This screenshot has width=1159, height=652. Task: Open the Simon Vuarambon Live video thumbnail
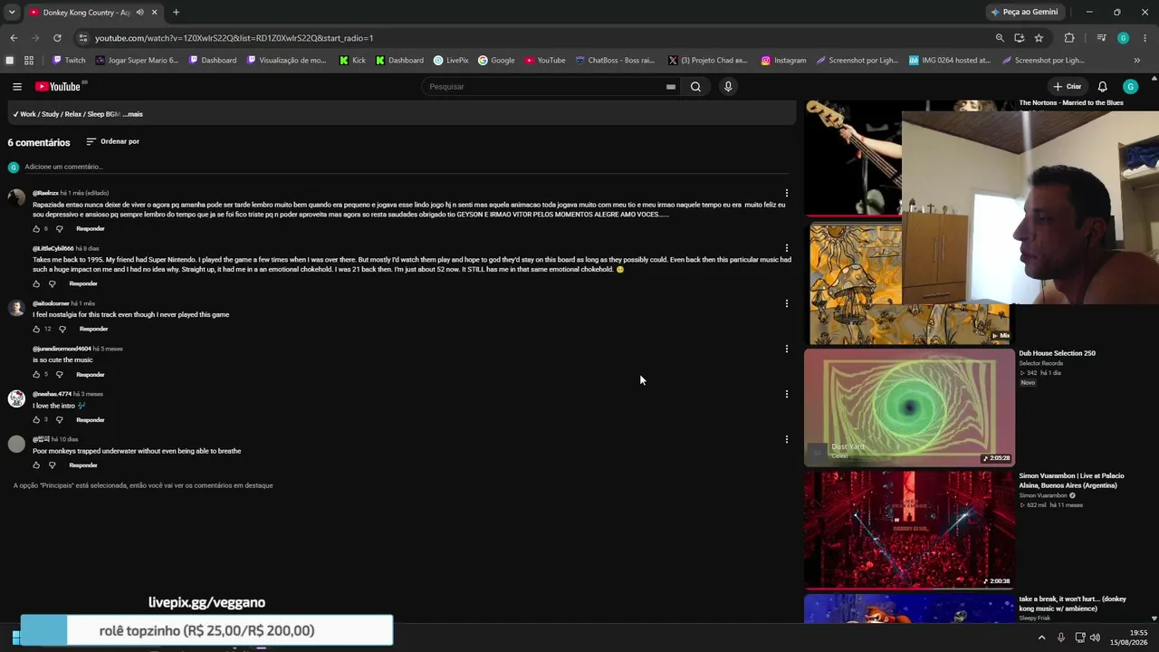point(909,530)
